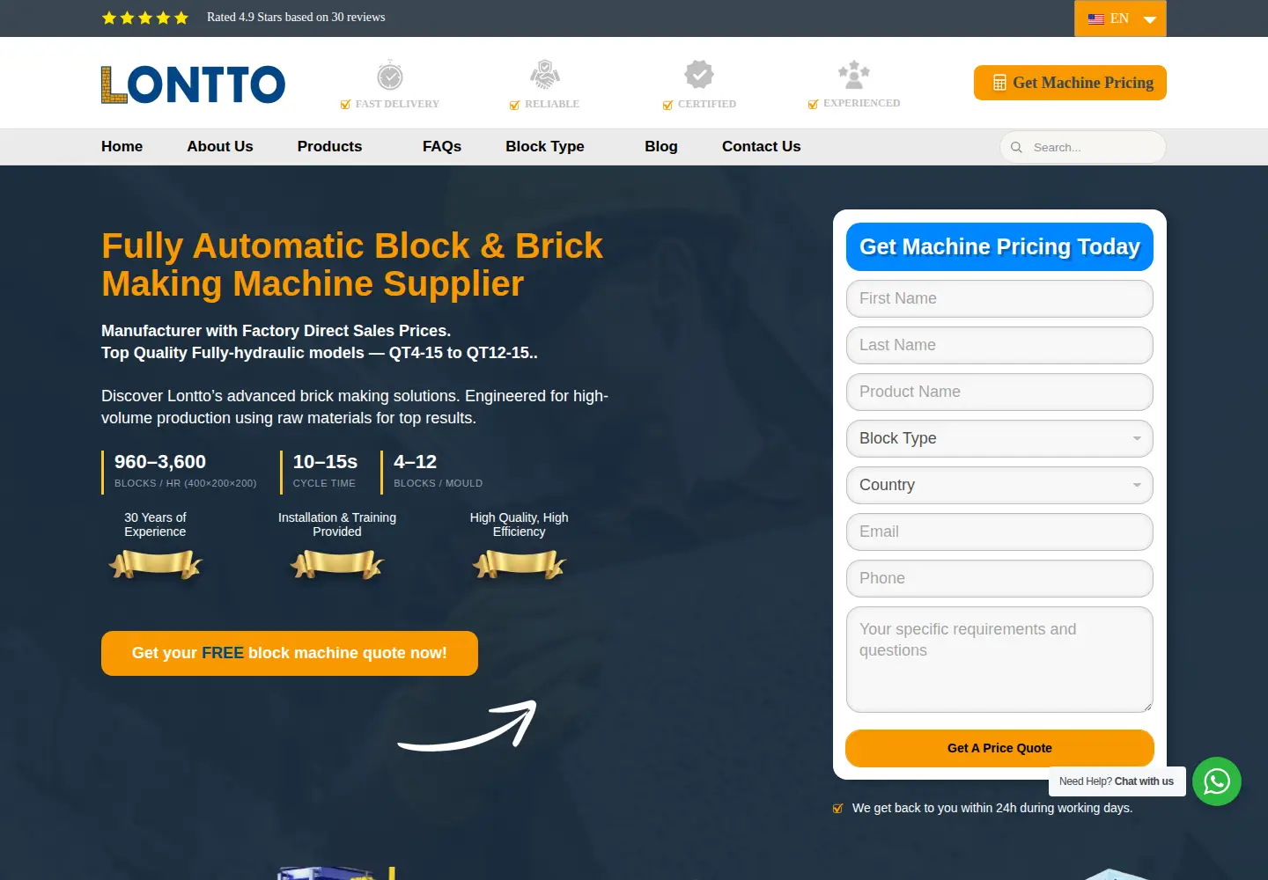Screen dimensions: 1268x880
Task: Expand the Block Type dropdown in the form
Action: (999, 438)
